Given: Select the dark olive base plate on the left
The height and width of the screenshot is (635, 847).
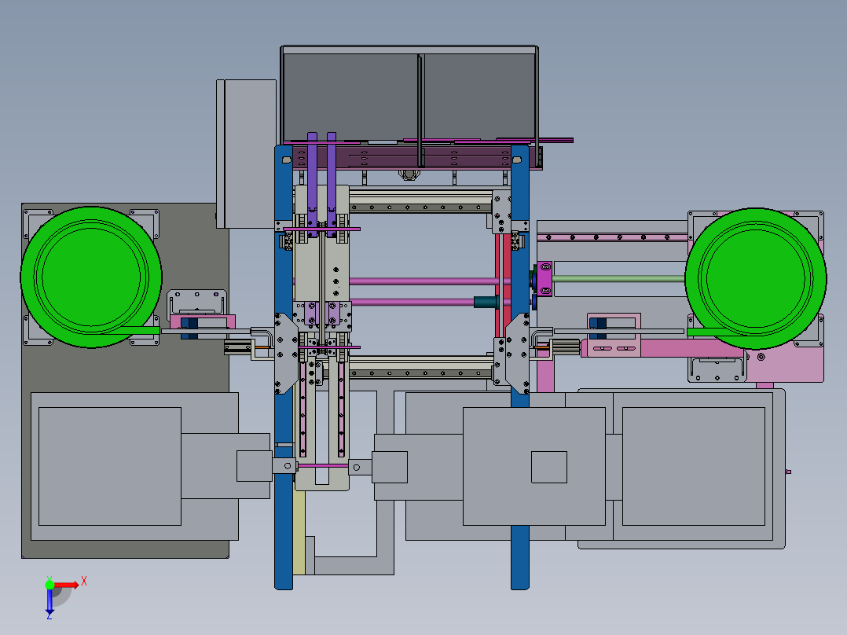Looking at the screenshot, I should click(125, 380).
